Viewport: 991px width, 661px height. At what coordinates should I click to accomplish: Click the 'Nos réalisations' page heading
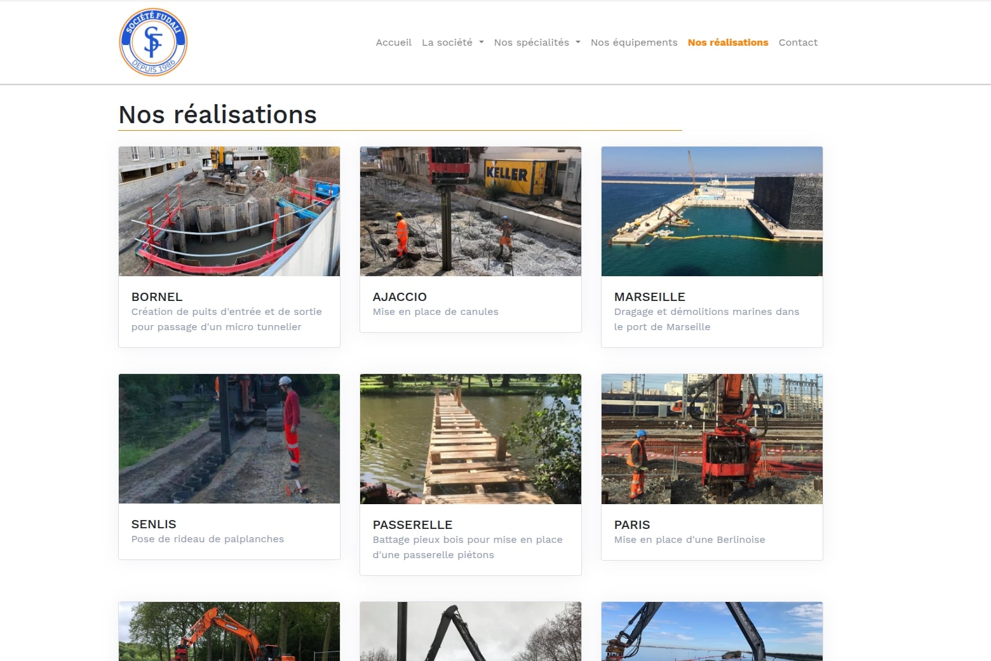pyautogui.click(x=218, y=115)
